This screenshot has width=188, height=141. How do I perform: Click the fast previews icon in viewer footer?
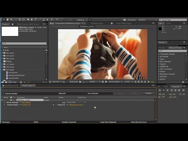(139, 82)
